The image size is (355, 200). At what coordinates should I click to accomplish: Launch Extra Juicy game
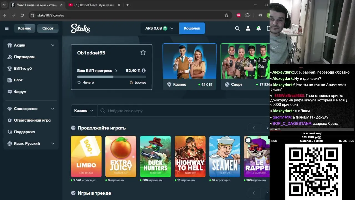121,156
